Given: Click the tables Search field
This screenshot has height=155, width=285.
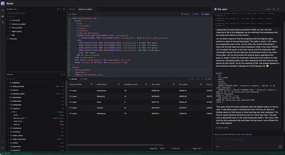Looking at the screenshot, I should pyautogui.click(x=36, y=79).
